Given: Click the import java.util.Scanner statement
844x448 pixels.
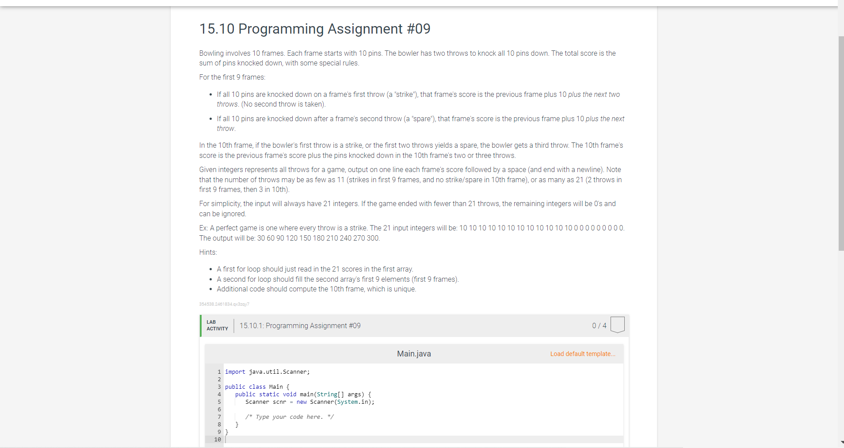Looking at the screenshot, I should coord(267,371).
